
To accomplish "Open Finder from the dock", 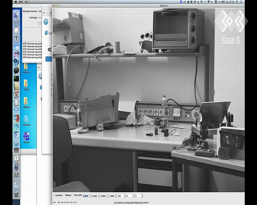I will (x=16, y=15).
